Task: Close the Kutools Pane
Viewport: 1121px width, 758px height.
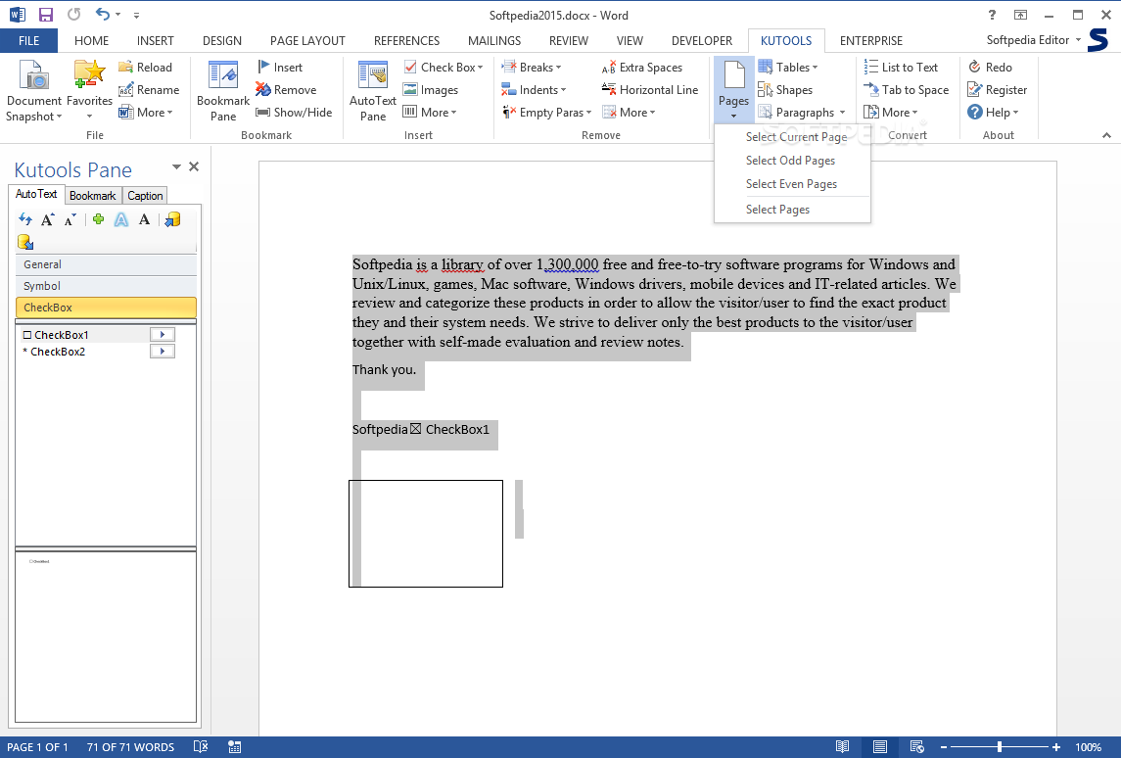Action: pos(194,166)
